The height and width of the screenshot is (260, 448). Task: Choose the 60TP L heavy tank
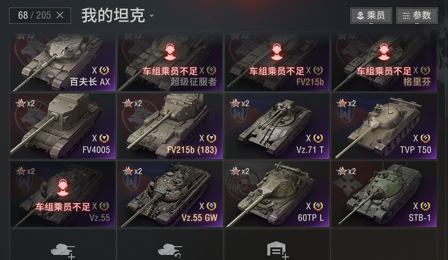[277, 194]
